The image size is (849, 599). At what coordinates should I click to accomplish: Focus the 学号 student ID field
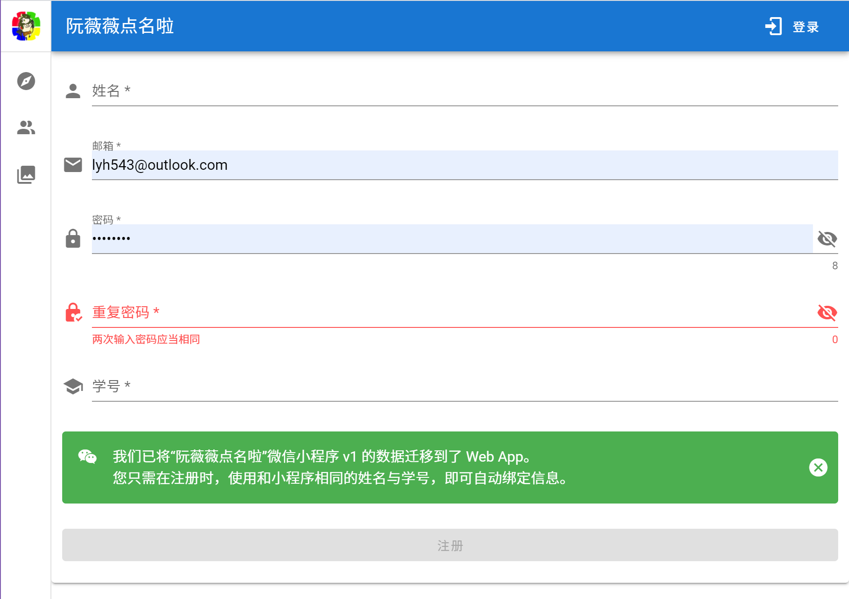[465, 386]
